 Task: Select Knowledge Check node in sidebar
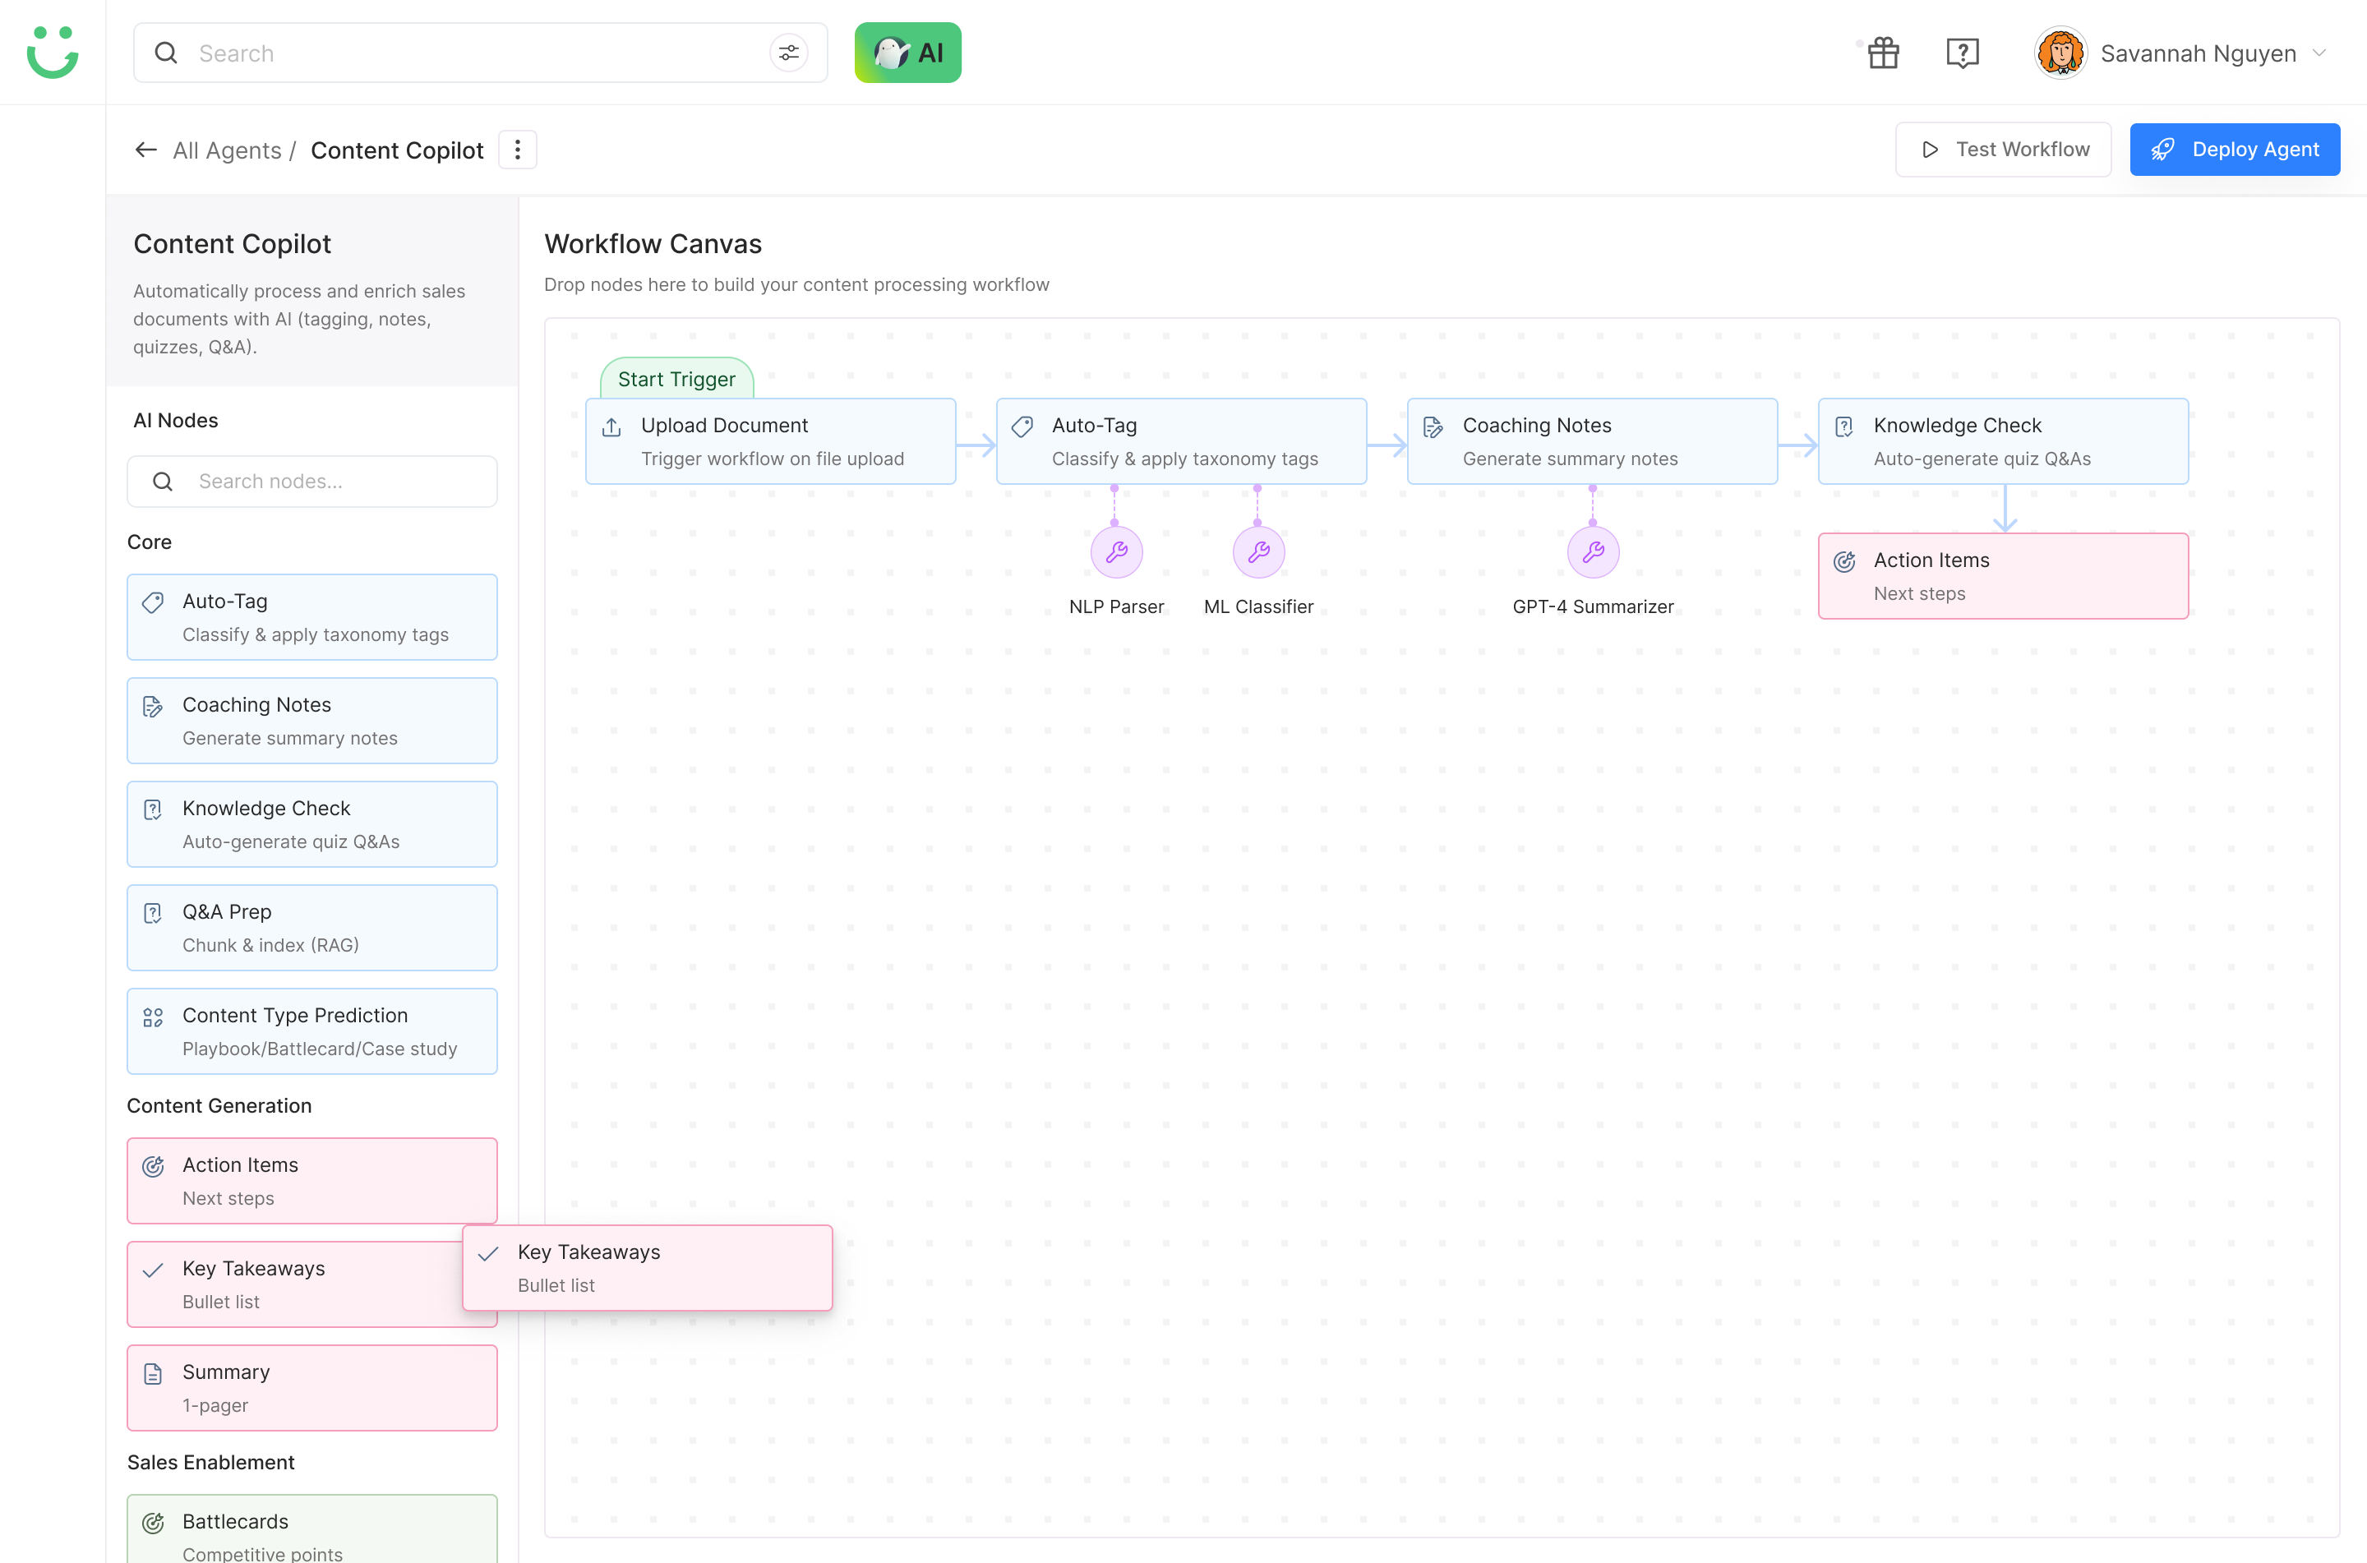[312, 824]
